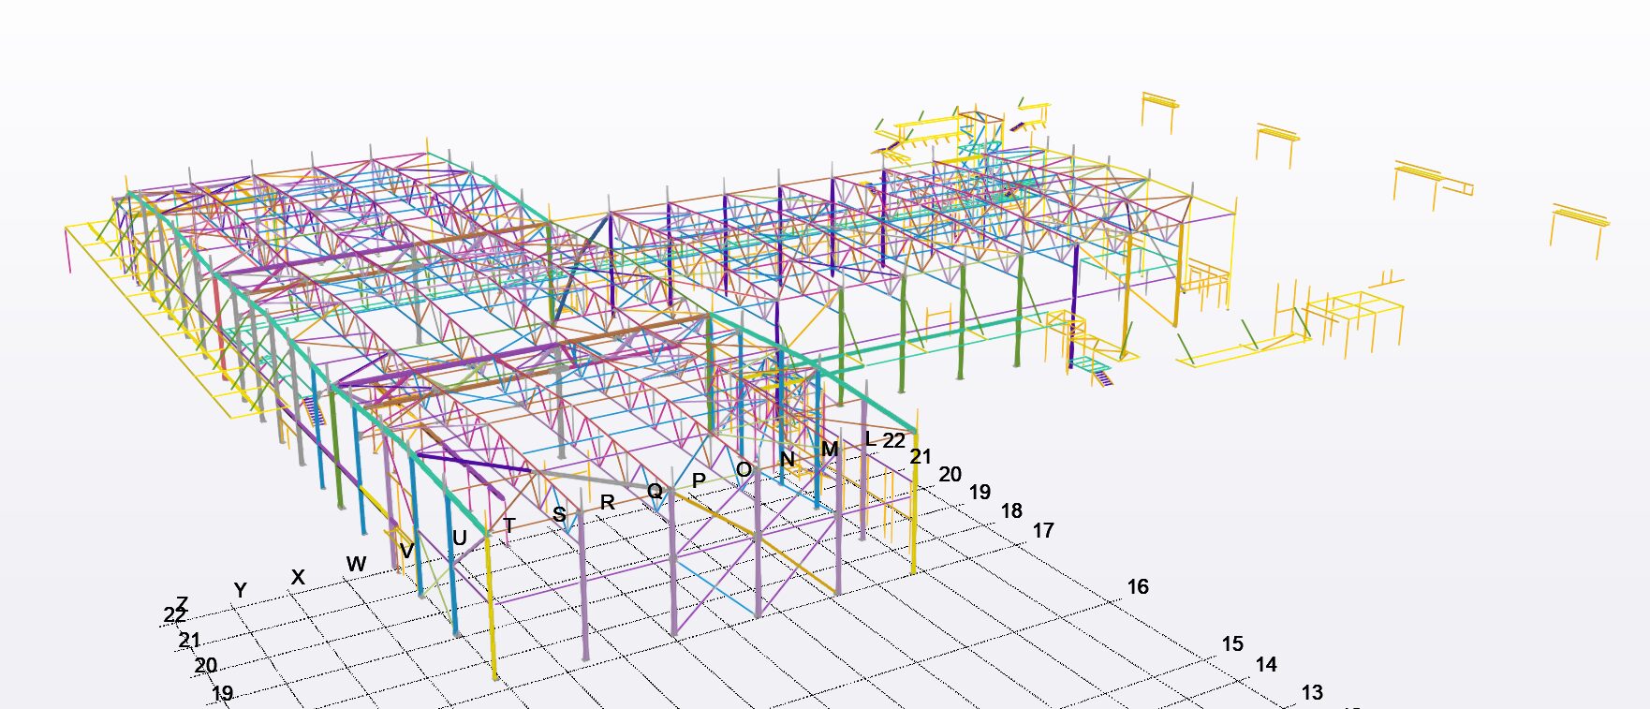This screenshot has width=1650, height=709.
Task: Select grid axis label M
Action: [830, 449]
